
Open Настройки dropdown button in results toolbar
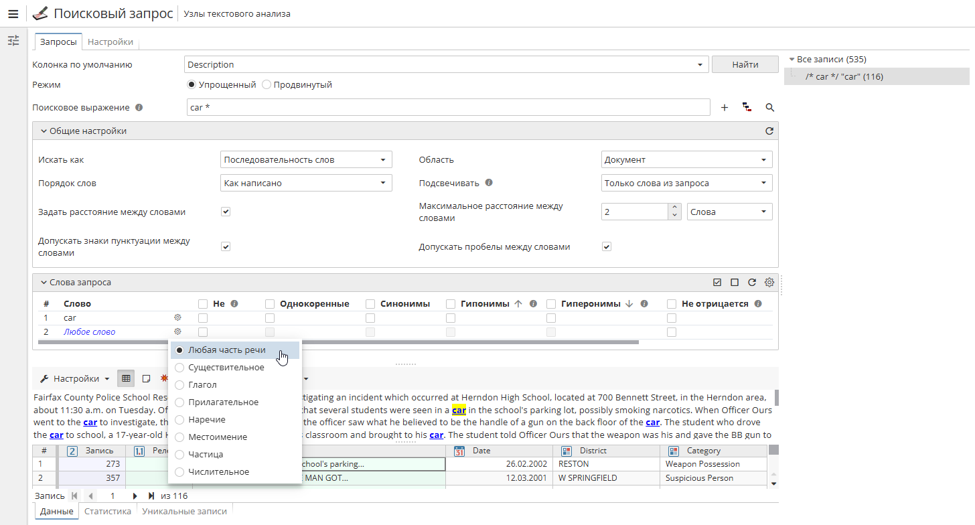tap(74, 378)
